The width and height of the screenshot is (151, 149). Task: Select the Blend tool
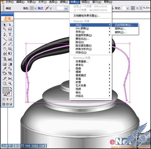(10, 69)
